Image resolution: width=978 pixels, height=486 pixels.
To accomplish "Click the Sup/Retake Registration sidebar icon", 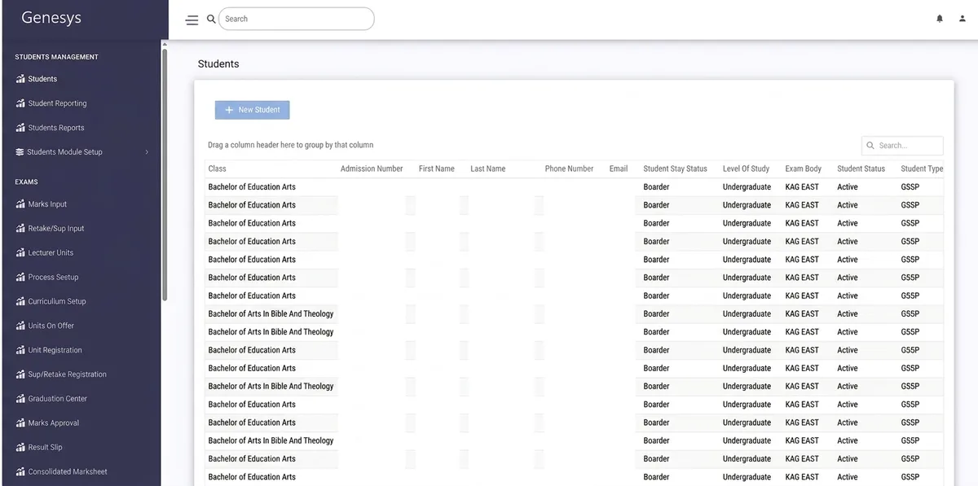I will coord(20,374).
